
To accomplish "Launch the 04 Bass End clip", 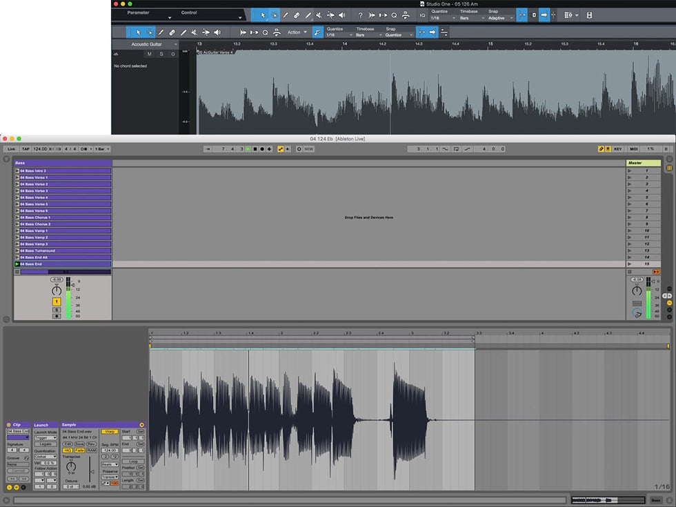I will coord(17,264).
